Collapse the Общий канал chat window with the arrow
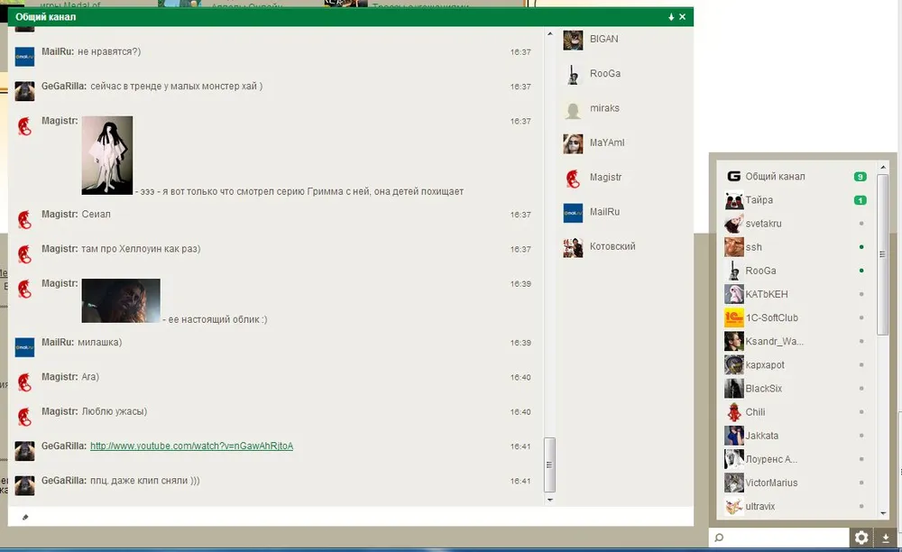 point(671,17)
